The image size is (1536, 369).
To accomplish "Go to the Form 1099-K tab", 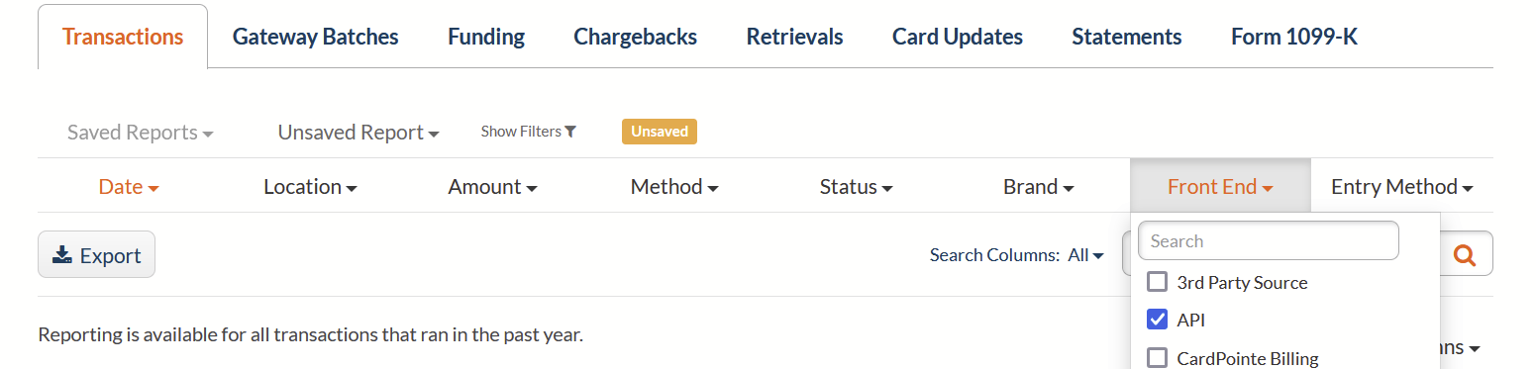I will tap(1294, 37).
